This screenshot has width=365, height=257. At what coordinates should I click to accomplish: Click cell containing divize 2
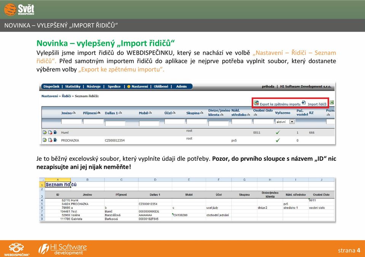(x=270, y=208)
